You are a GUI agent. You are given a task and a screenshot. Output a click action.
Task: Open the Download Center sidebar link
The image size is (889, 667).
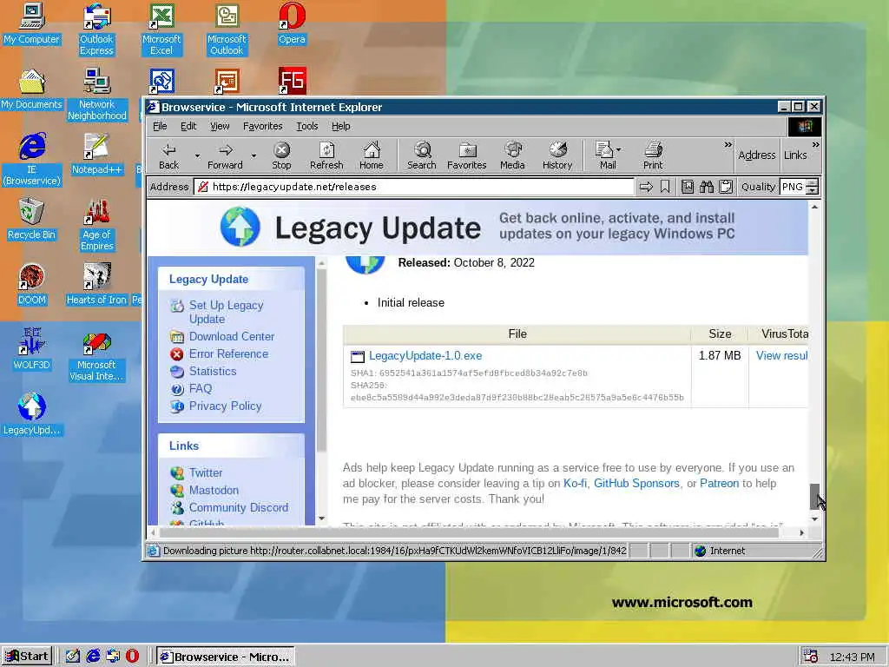coord(231,336)
